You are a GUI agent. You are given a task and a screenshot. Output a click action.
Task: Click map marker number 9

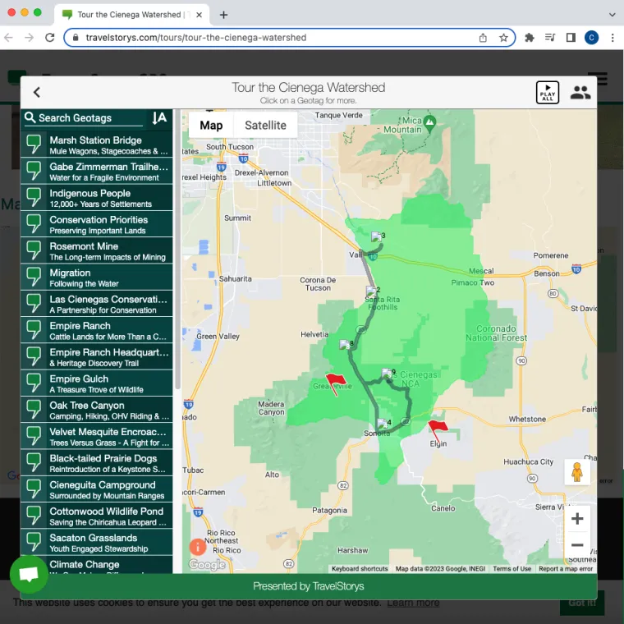point(387,374)
